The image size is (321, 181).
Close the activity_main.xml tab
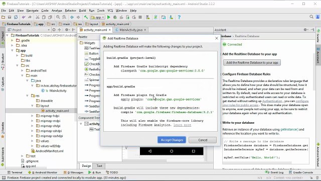pyautogui.click(x=110, y=30)
